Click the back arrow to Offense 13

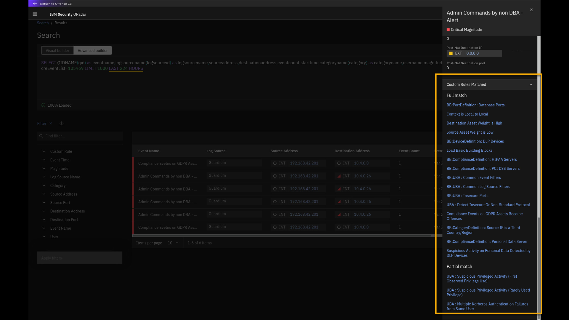tap(35, 4)
